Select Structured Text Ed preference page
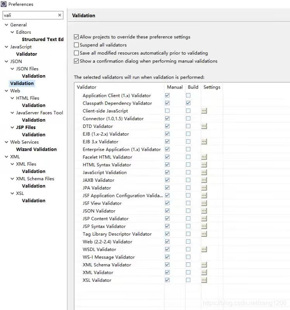The width and height of the screenshot is (290, 310). 43,40
